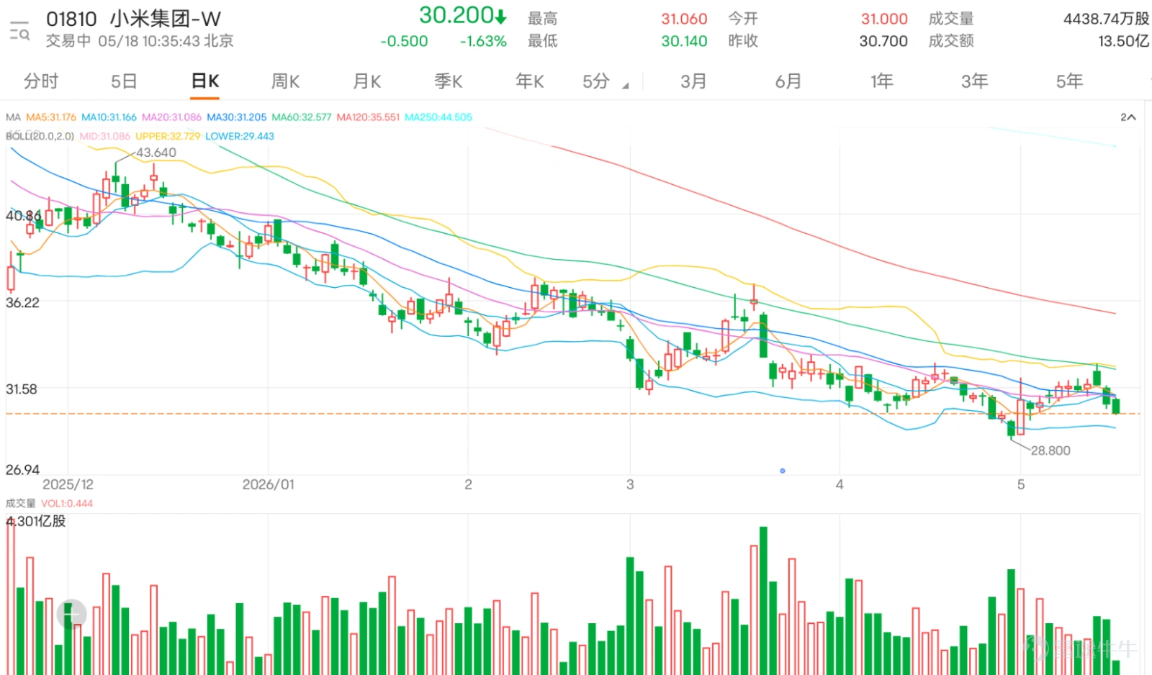1152x675 pixels.
Task: Click the stock code 01810
Action: (x=71, y=19)
